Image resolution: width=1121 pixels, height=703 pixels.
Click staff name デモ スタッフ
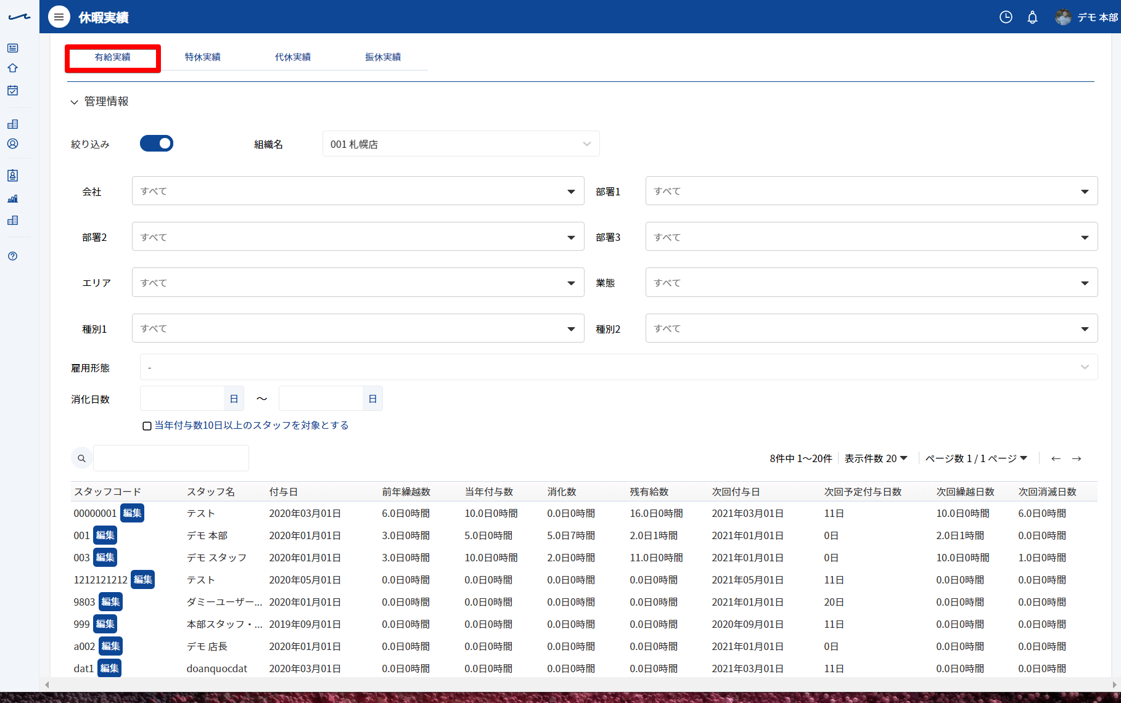click(x=217, y=558)
